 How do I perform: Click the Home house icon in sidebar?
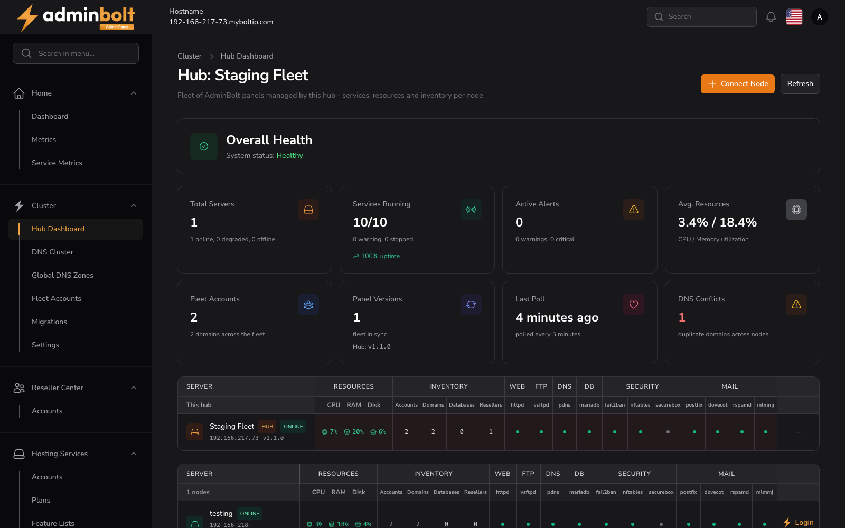click(x=19, y=93)
